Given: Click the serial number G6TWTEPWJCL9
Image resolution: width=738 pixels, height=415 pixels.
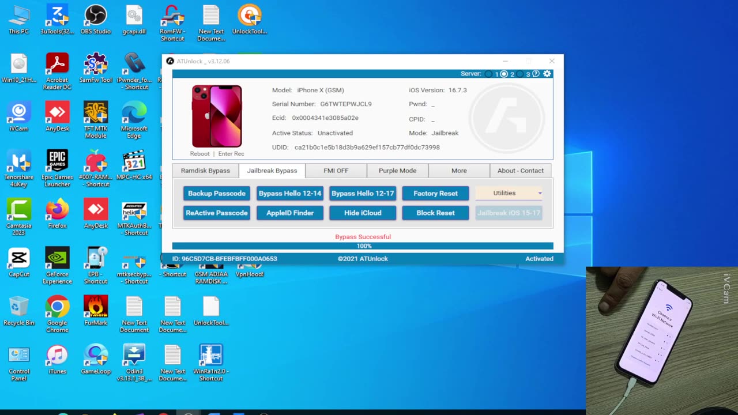Looking at the screenshot, I should point(346,104).
